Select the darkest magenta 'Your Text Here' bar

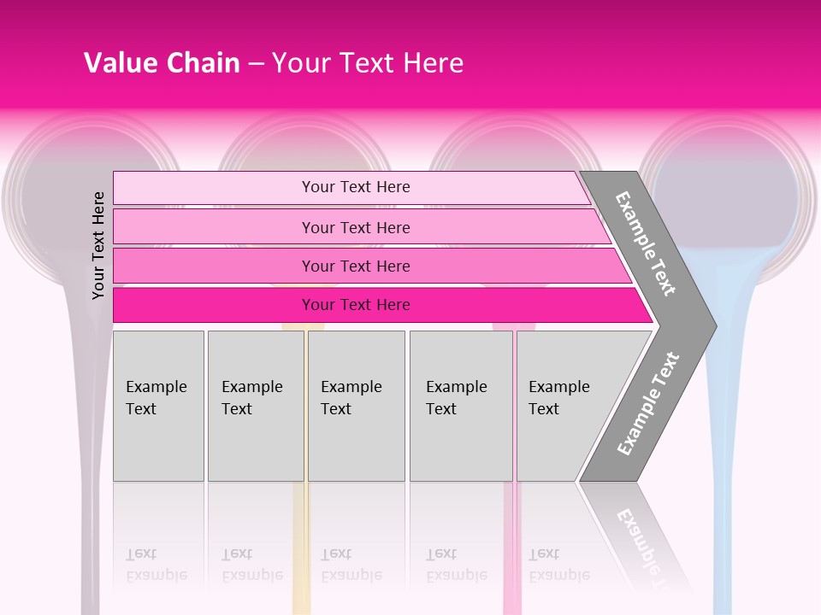click(x=383, y=305)
